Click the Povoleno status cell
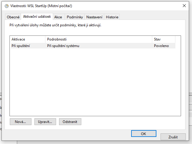The height and width of the screenshot is (144, 192). pyautogui.click(x=161, y=46)
